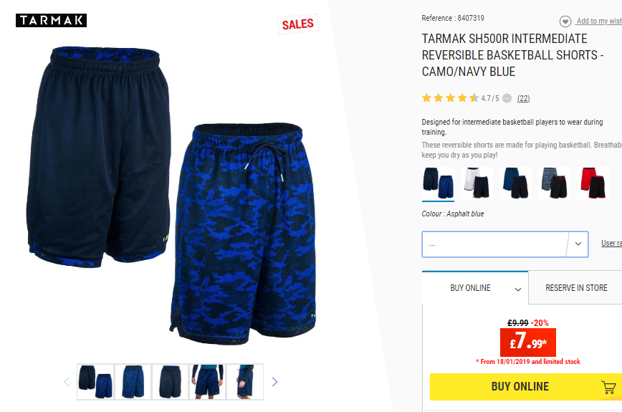Click the wishlist heart icon
The width and height of the screenshot is (622, 412).
(x=565, y=21)
